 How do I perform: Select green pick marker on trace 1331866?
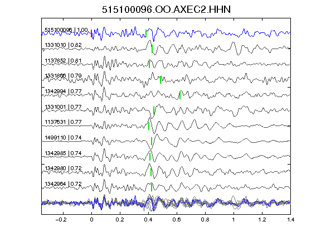pyautogui.click(x=160, y=80)
